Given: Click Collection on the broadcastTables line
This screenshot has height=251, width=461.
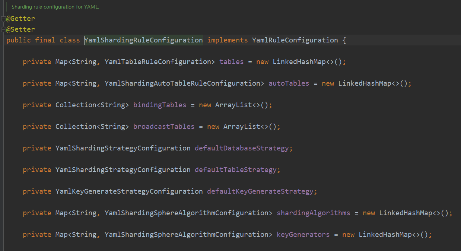Looking at the screenshot, I should point(76,127).
